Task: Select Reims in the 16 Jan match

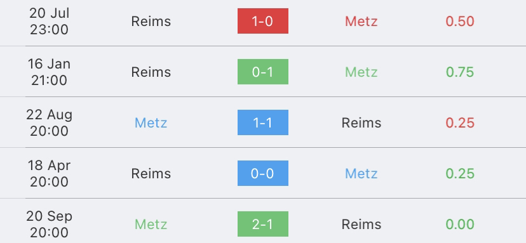Action: point(151,72)
